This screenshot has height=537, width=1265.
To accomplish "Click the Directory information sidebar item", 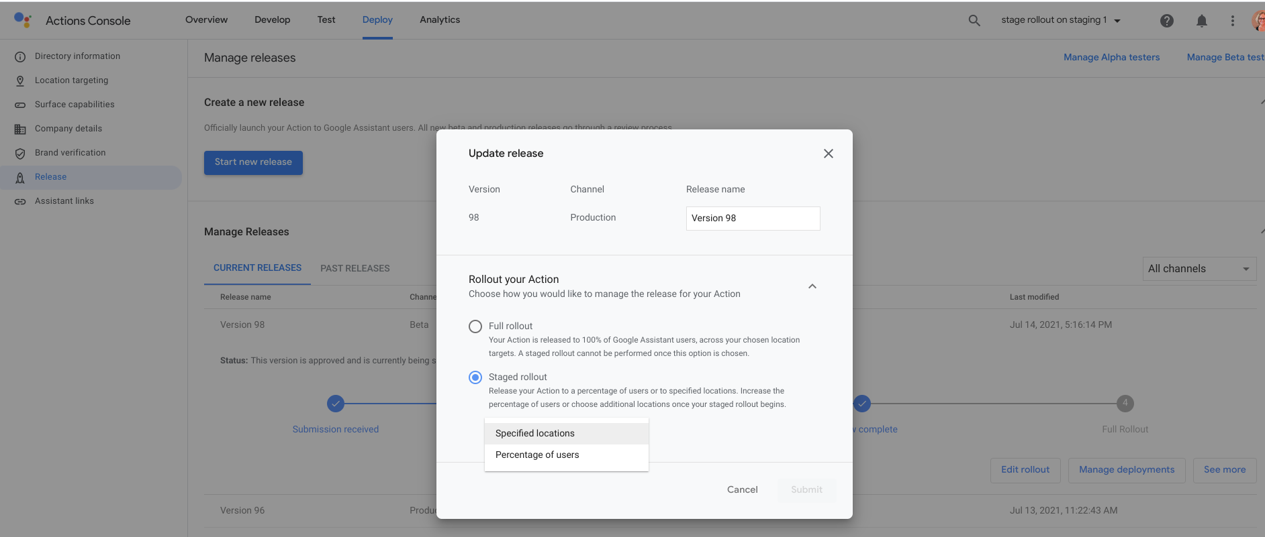I will (x=77, y=56).
